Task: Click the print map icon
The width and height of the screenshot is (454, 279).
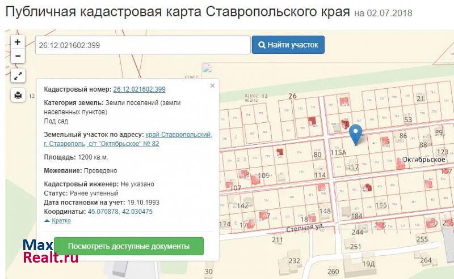Action: (18, 95)
